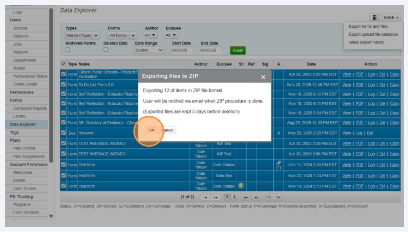Open Plan Criteria in the sidebar
The height and width of the screenshot is (232, 408).
click(x=24, y=148)
